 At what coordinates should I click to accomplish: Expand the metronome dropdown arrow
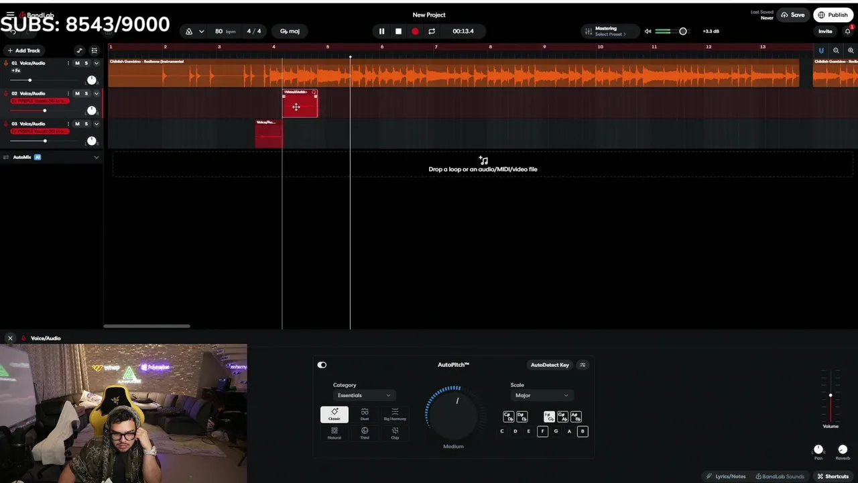click(201, 32)
